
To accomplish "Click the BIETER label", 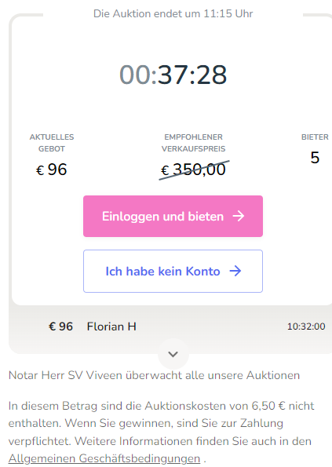I will click(315, 137).
